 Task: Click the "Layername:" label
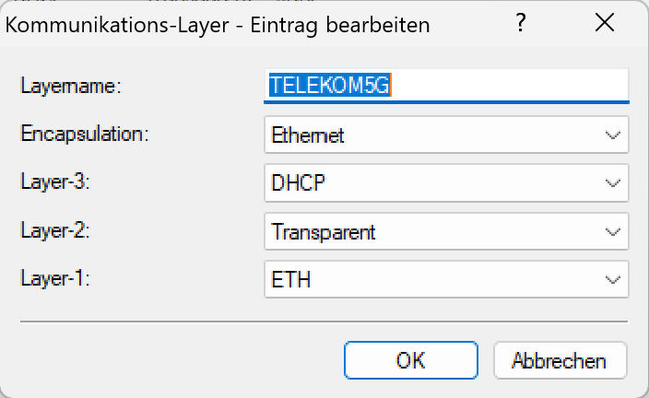[x=72, y=86]
